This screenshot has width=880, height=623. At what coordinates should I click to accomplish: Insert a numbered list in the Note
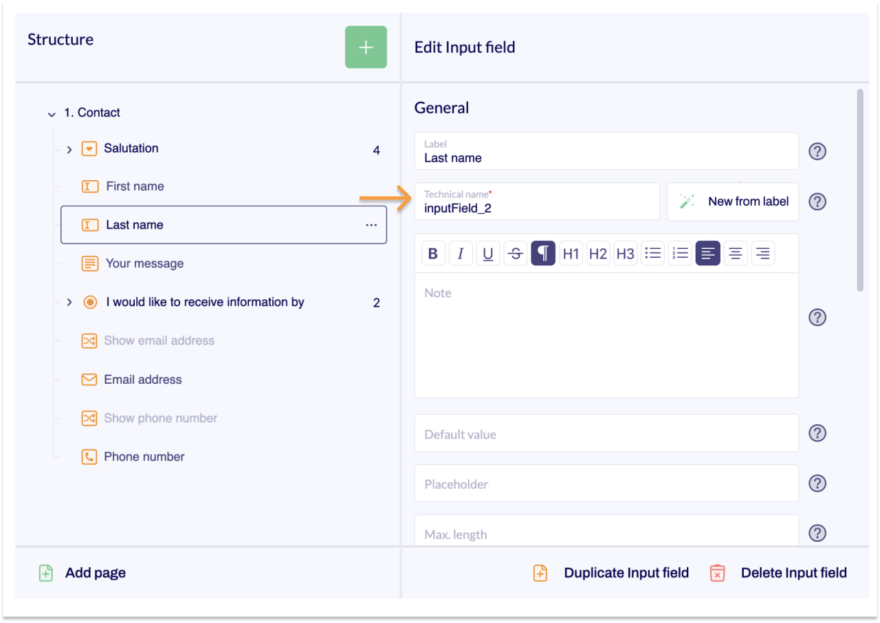[x=680, y=253]
